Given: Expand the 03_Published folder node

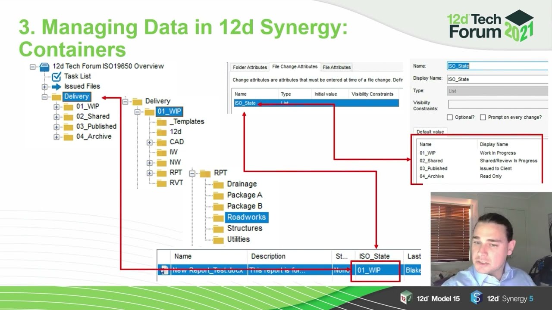Looking at the screenshot, I should (56, 127).
